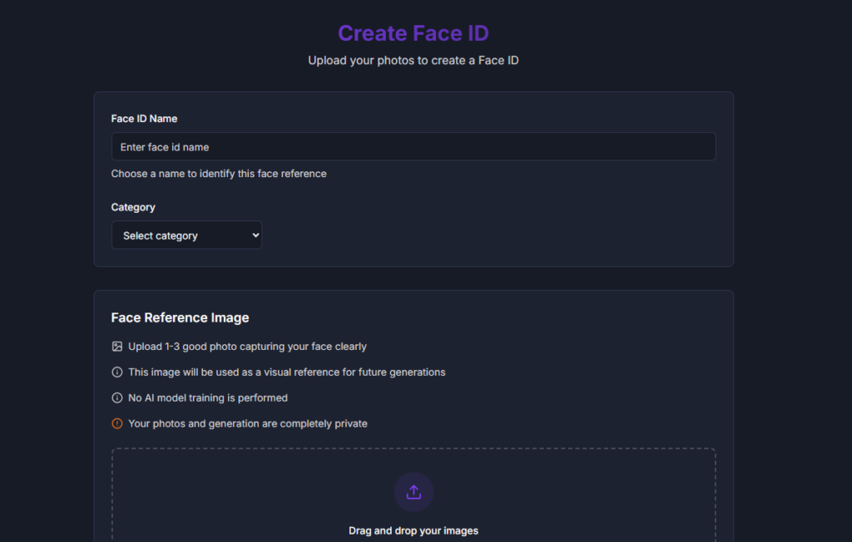Screen dimensions: 852x542
Task: Click 'Choose a name to identify this face reference'
Action: click(x=219, y=174)
